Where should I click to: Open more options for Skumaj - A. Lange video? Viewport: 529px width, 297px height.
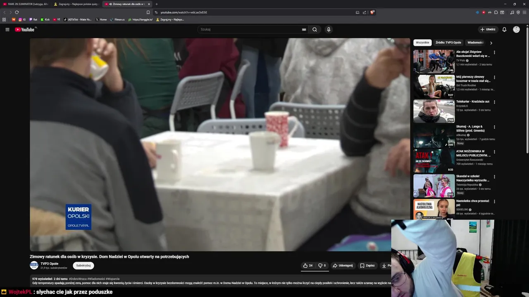point(494,127)
